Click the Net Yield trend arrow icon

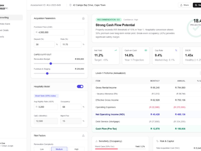pyautogui.click(x=116, y=50)
